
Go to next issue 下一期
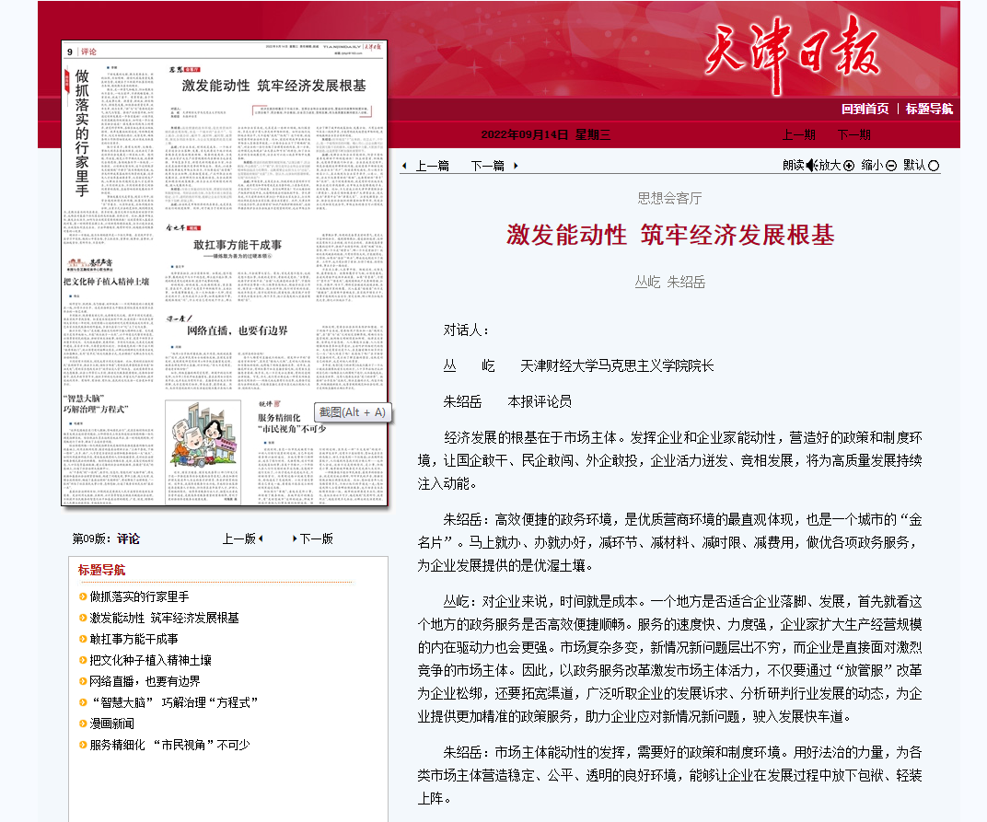click(853, 134)
